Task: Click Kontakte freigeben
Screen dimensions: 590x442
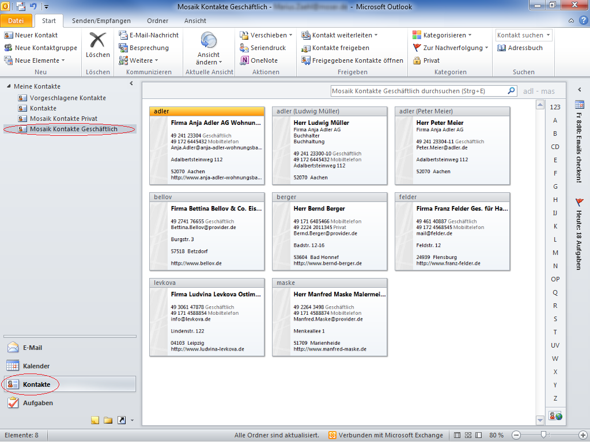Action: point(335,48)
